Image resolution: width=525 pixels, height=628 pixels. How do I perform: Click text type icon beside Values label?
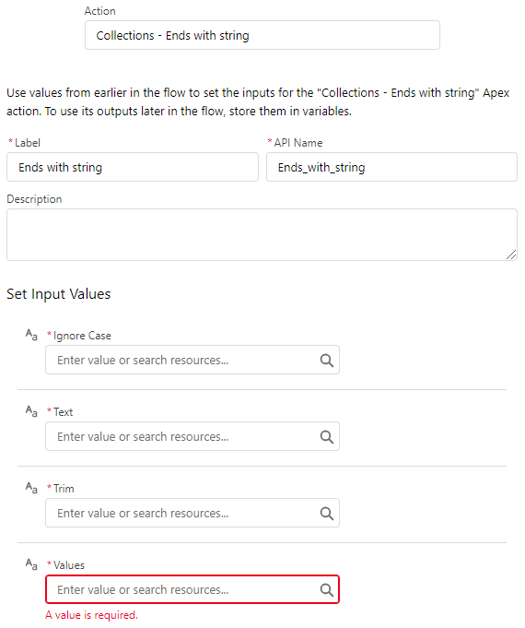[31, 564]
